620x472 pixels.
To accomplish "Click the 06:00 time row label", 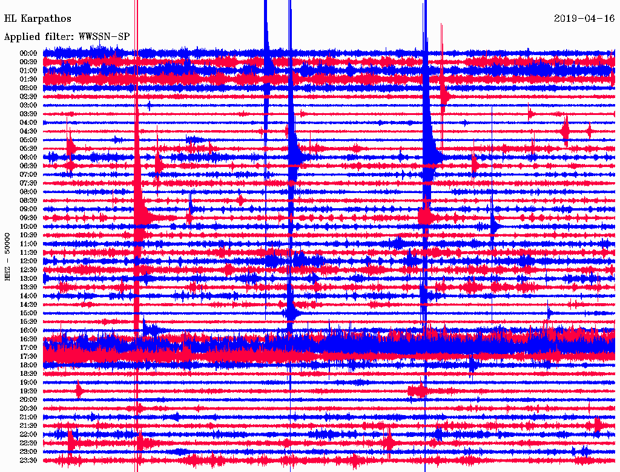I will pyautogui.click(x=28, y=157).
